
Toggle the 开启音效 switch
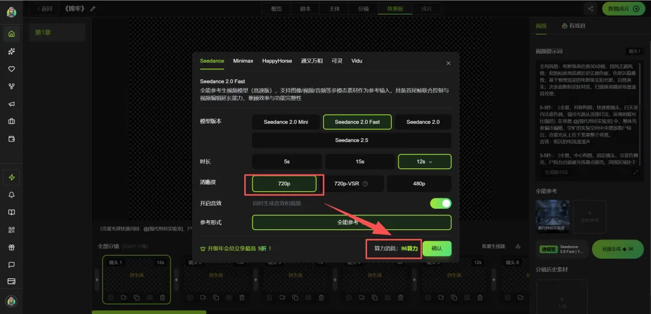tap(441, 203)
